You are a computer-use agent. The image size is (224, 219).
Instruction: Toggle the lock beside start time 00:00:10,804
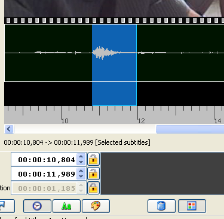(x=93, y=159)
